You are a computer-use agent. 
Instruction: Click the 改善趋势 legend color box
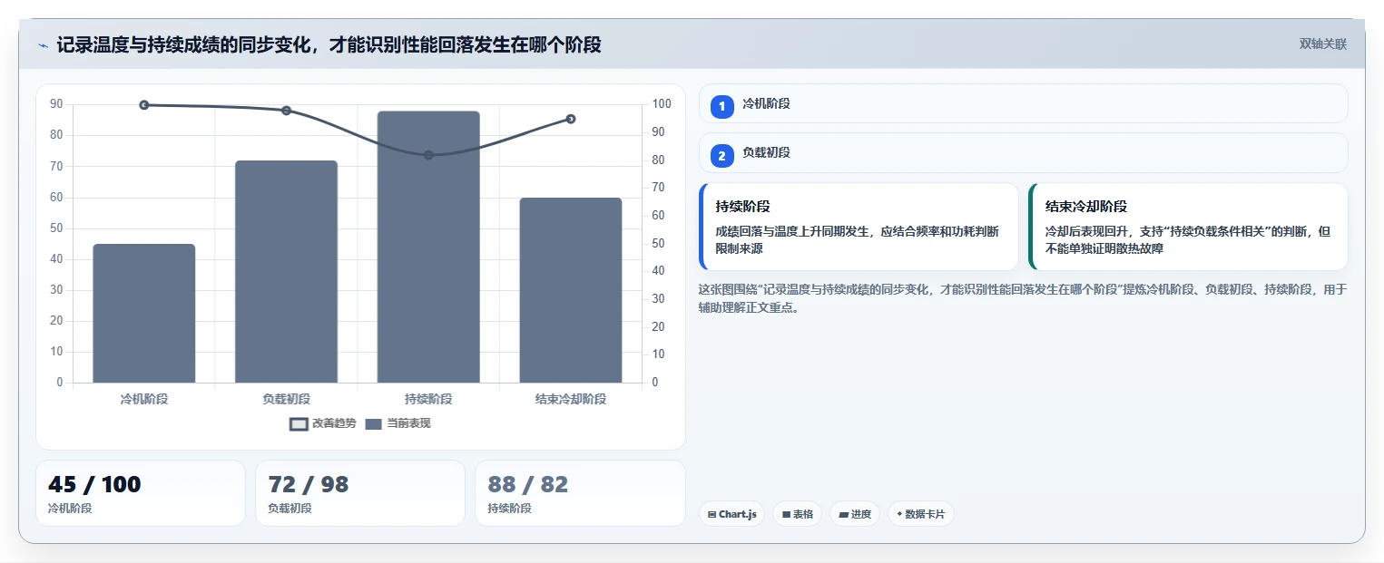pos(299,424)
